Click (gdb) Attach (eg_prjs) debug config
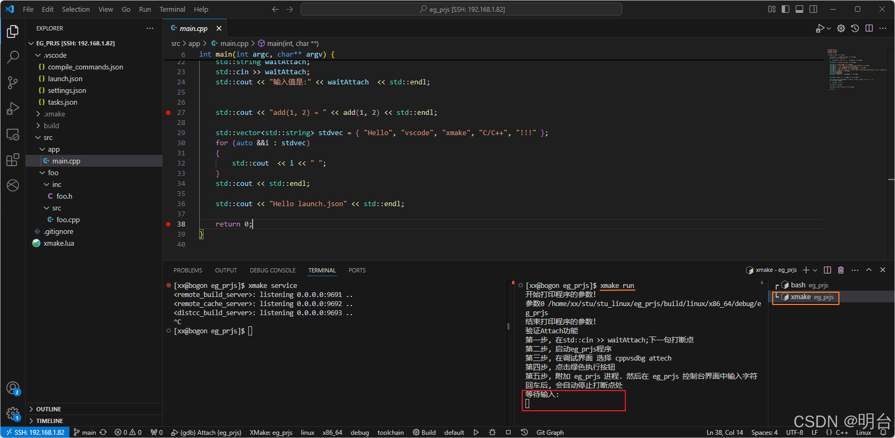 pos(206,433)
